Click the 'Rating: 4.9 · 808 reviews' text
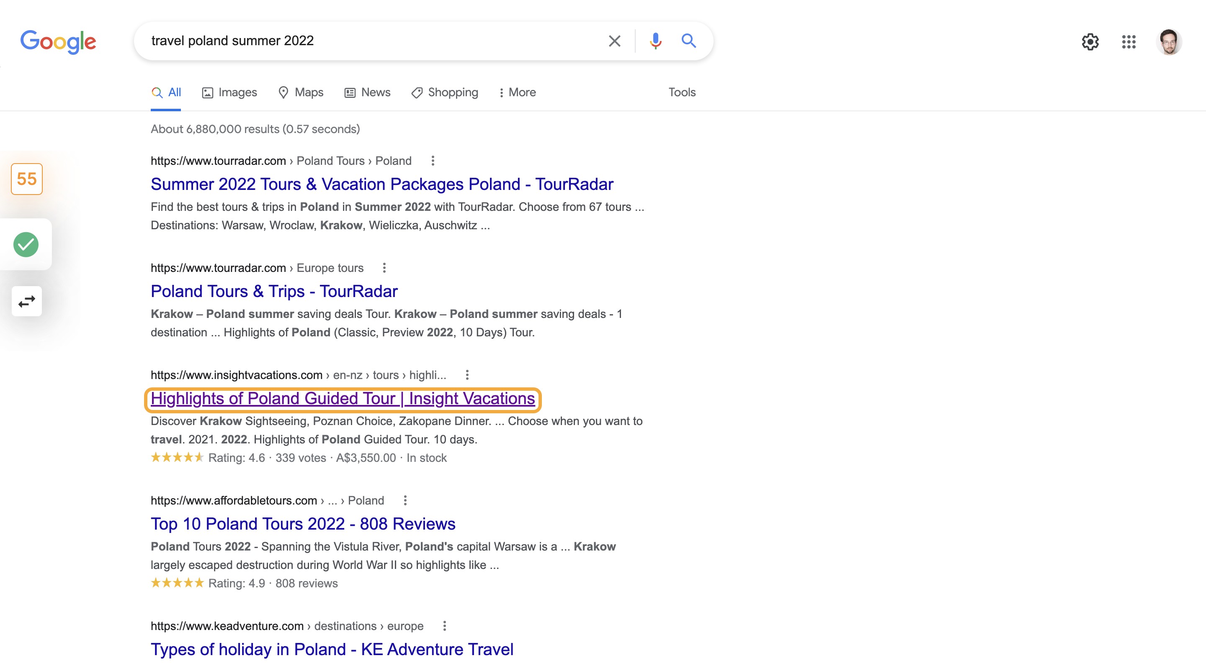This screenshot has width=1206, height=666. [273, 584]
